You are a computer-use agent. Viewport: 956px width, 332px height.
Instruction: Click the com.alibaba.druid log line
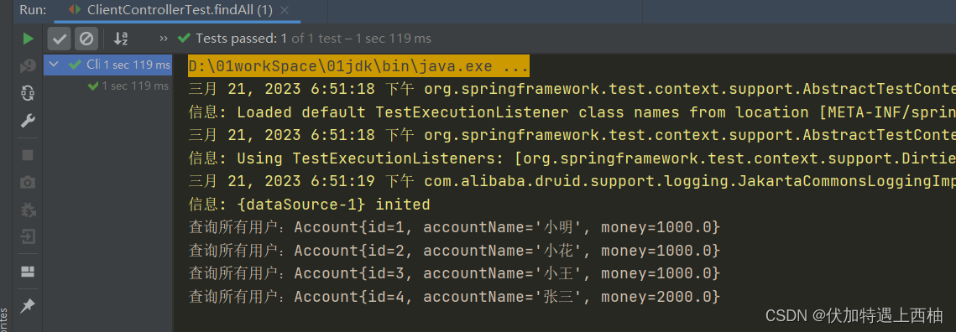(572, 182)
